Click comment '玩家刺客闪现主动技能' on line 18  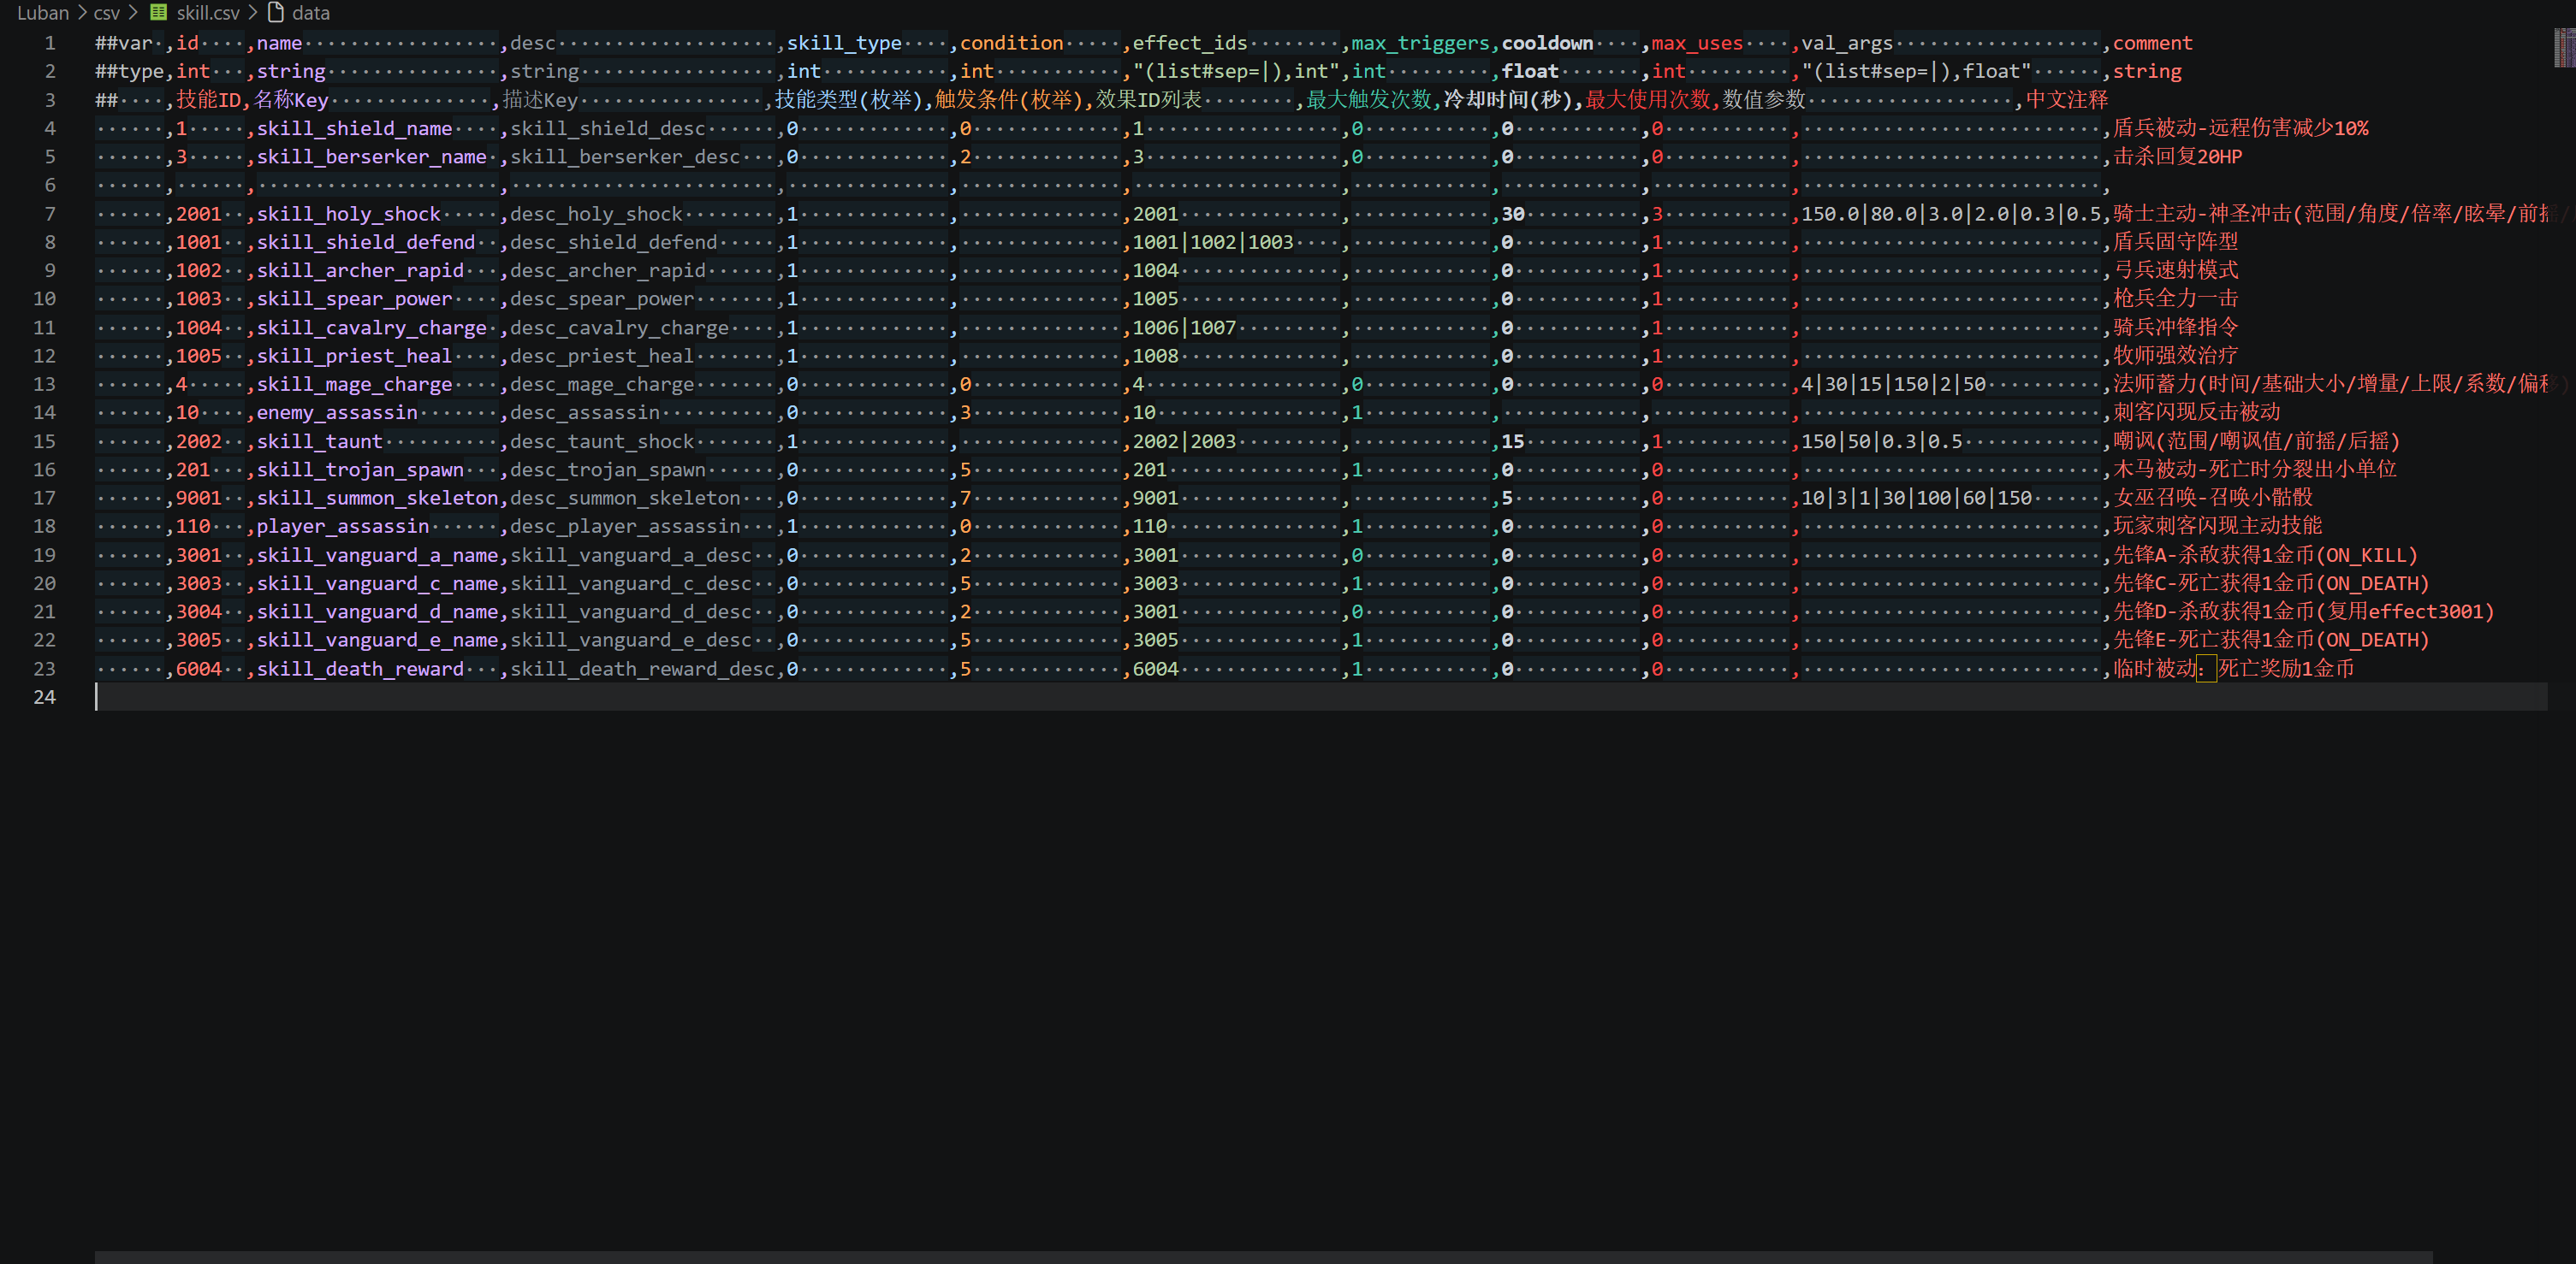coord(2217,527)
